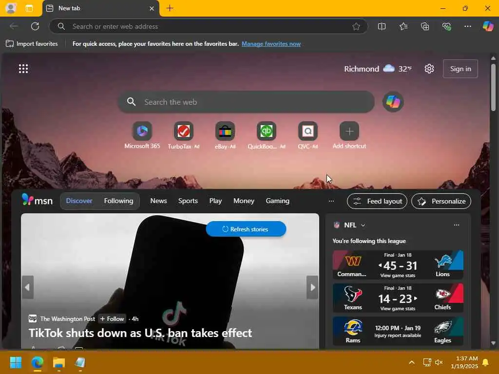Go to next story arrow

(x=312, y=287)
